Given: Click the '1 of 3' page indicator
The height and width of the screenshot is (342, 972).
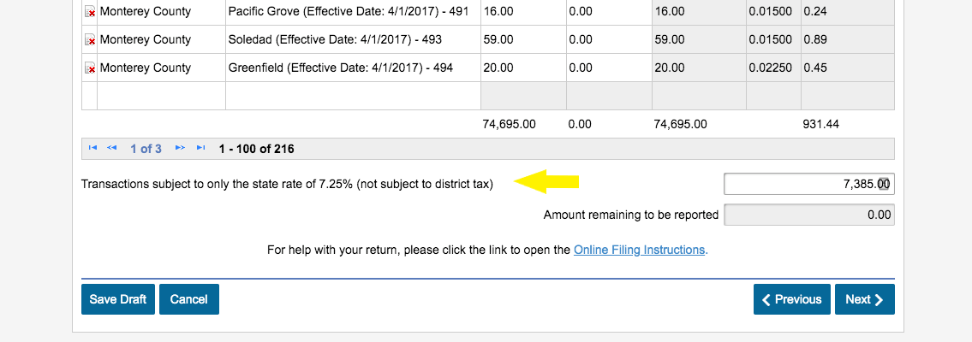Looking at the screenshot, I should click(x=146, y=149).
